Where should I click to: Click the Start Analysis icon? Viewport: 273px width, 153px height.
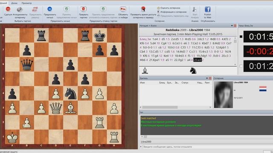(x=195, y=9)
